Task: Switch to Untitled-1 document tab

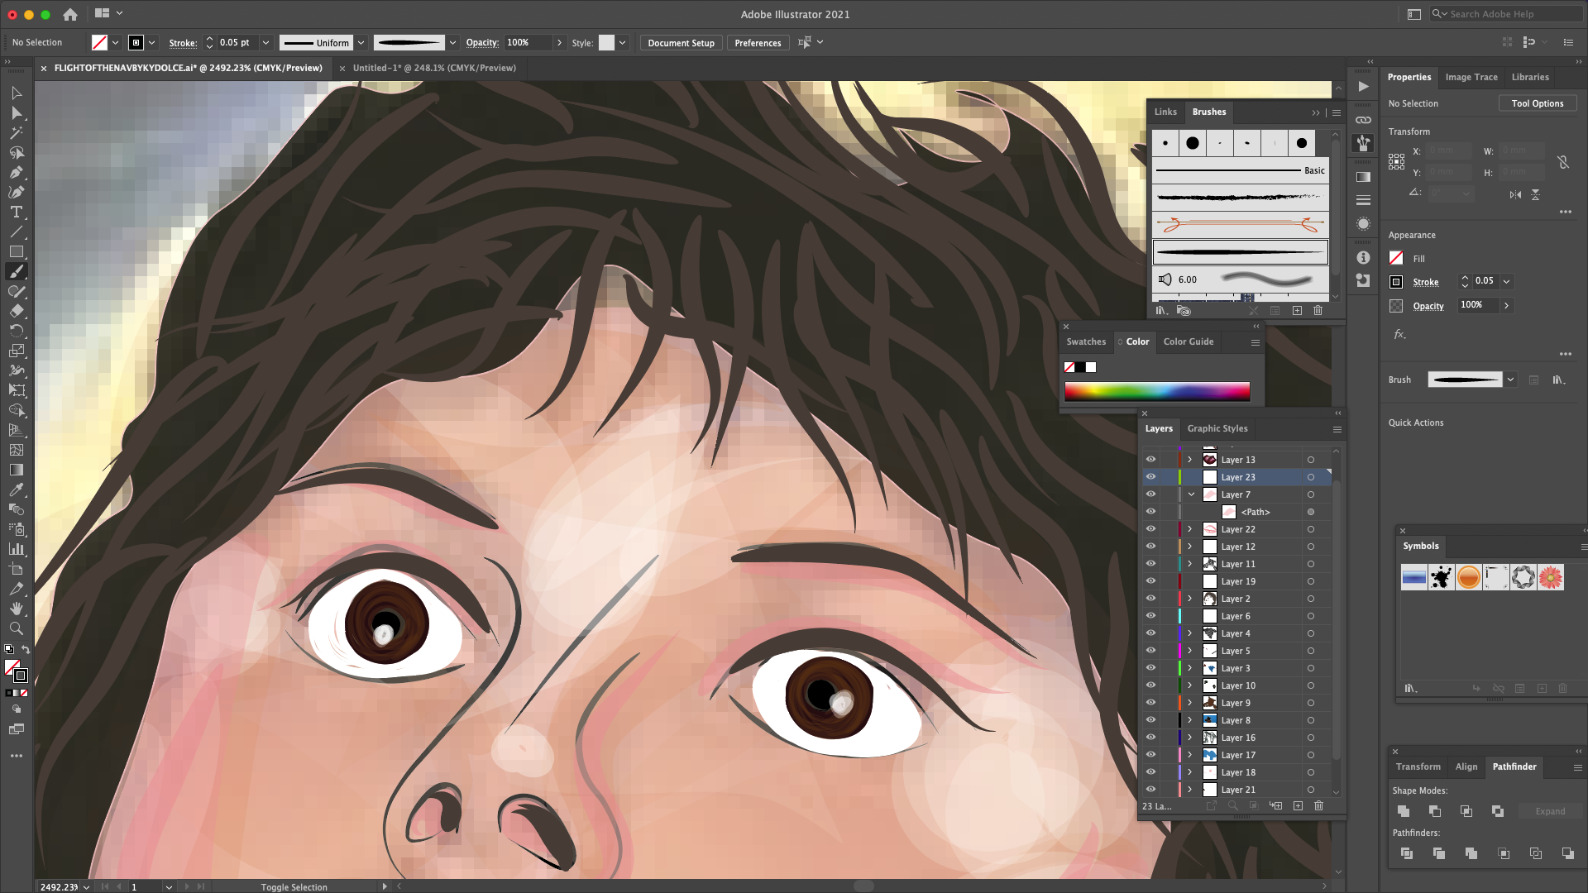Action: [434, 68]
